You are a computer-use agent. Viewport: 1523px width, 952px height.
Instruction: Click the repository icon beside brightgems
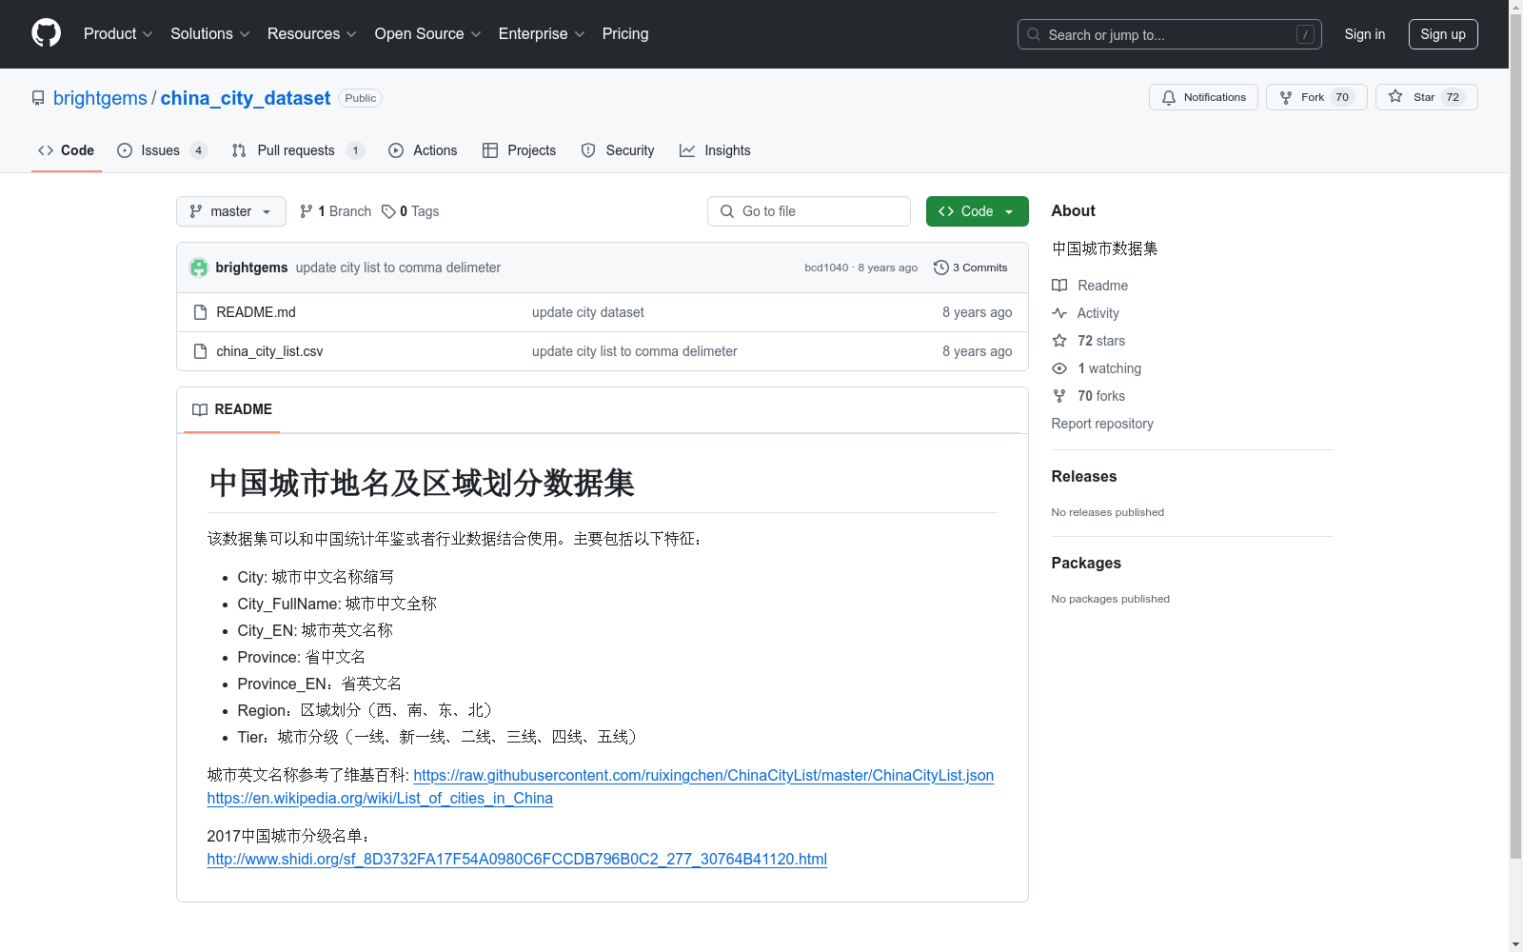click(38, 98)
